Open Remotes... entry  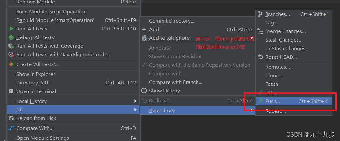click(x=294, y=67)
